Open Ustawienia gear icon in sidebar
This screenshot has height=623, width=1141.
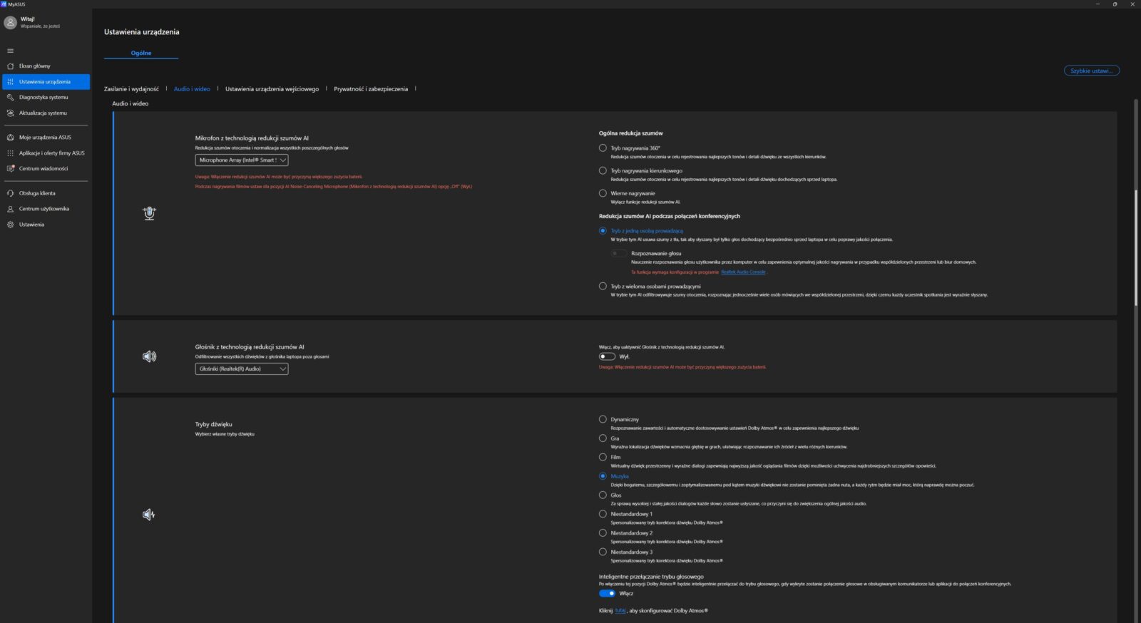tap(11, 225)
